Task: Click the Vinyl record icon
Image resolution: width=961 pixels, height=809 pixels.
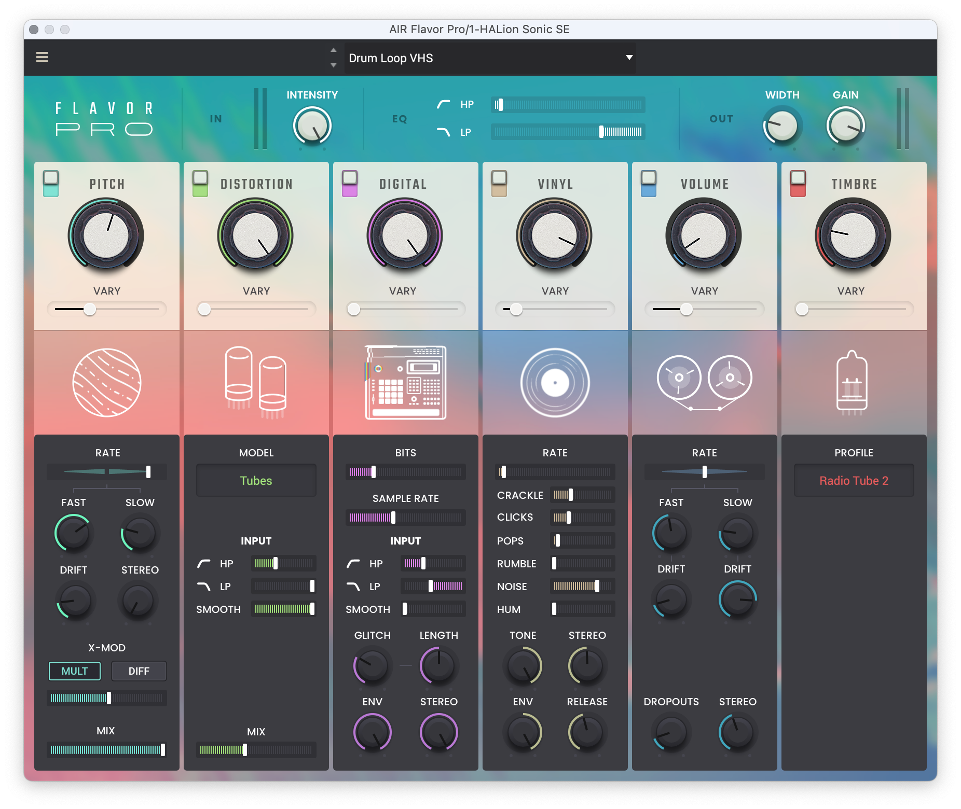Action: 555,383
